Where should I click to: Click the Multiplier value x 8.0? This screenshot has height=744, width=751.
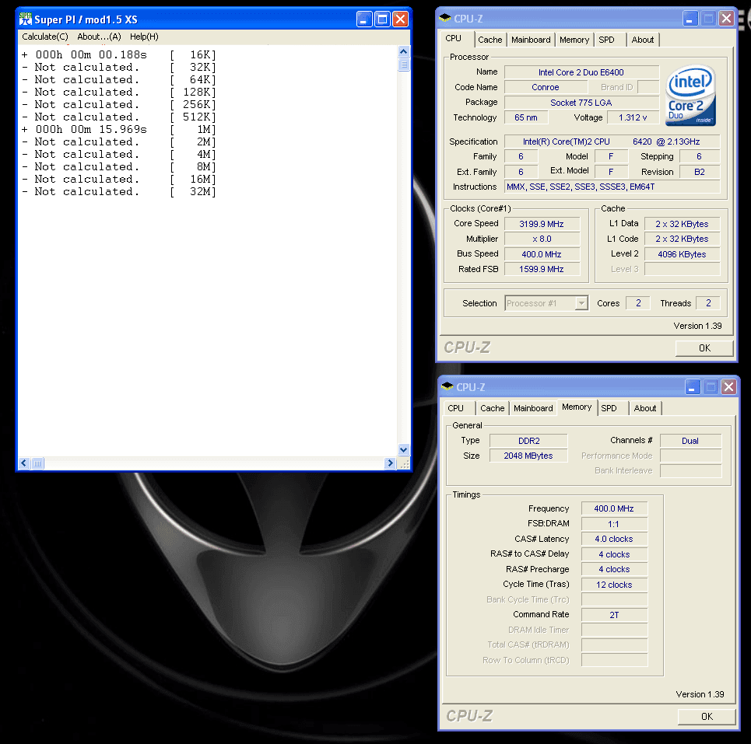[x=542, y=239]
